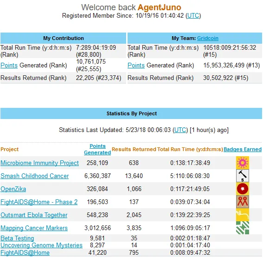This screenshot has height=258, width=263.
Task: Click points value 41,220
Action: [x=97, y=252]
